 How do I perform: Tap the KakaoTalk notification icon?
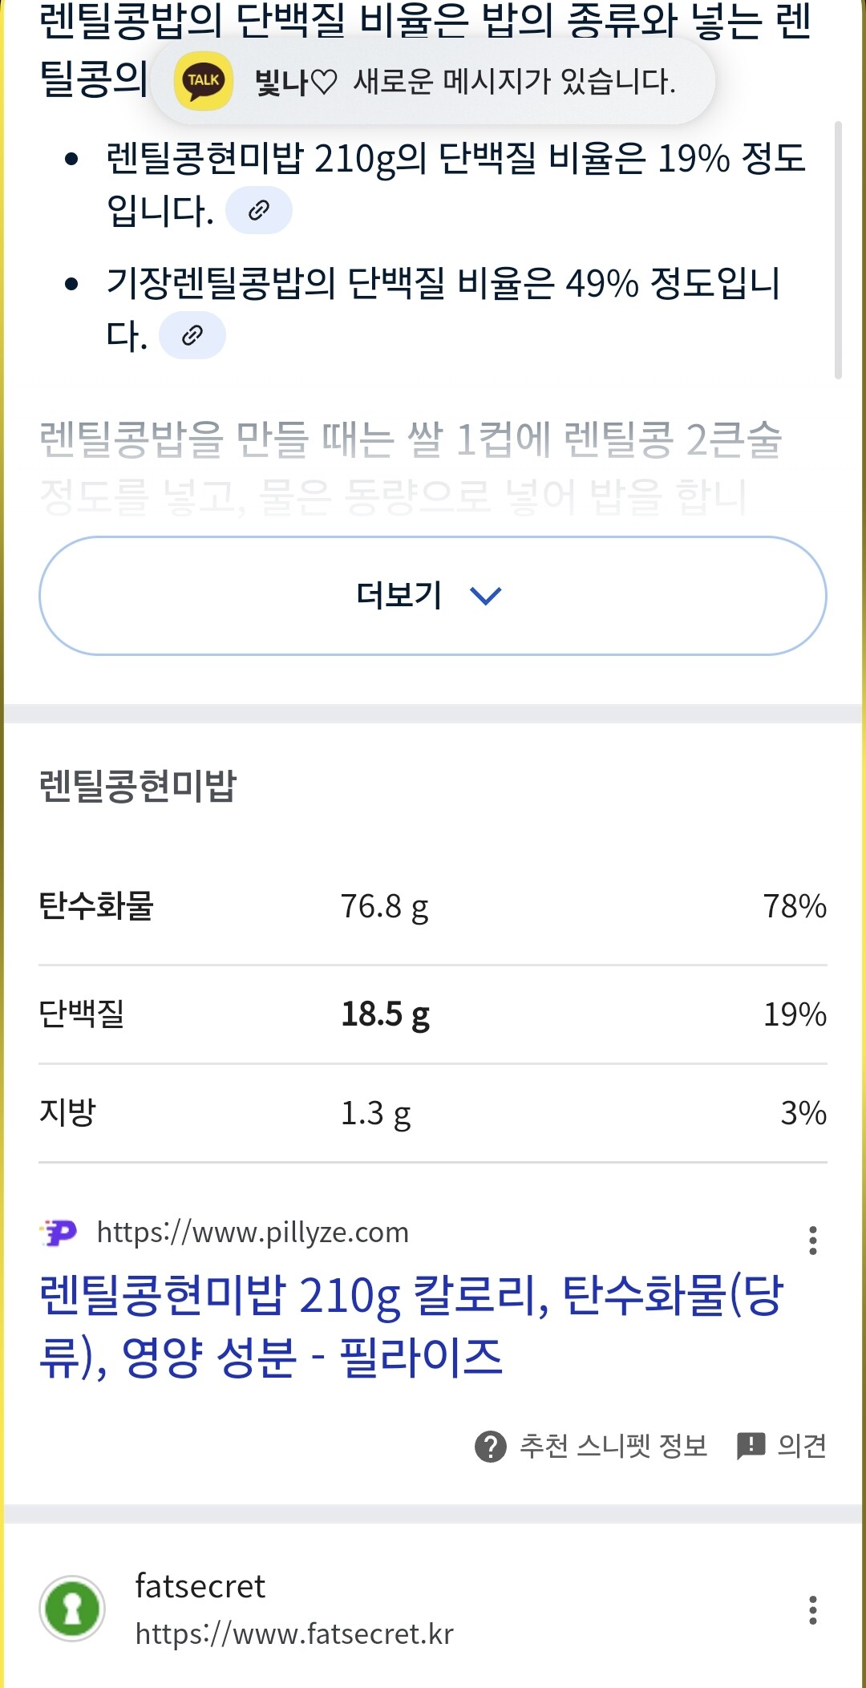coord(204,81)
